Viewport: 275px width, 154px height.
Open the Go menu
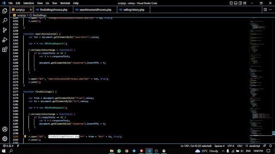[48, 3]
